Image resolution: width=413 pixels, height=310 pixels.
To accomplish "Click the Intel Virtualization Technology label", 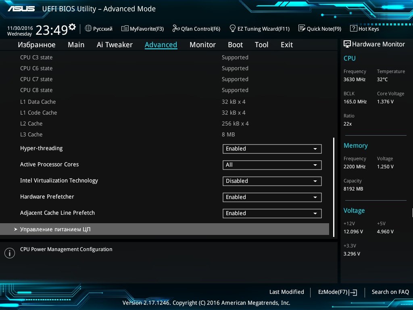I will [x=59, y=180].
